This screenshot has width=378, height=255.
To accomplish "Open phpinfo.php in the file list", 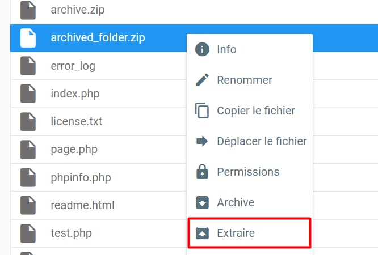I will 81,177.
